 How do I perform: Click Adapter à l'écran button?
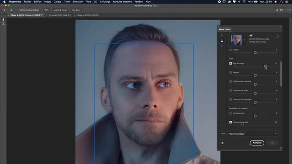[60, 10]
